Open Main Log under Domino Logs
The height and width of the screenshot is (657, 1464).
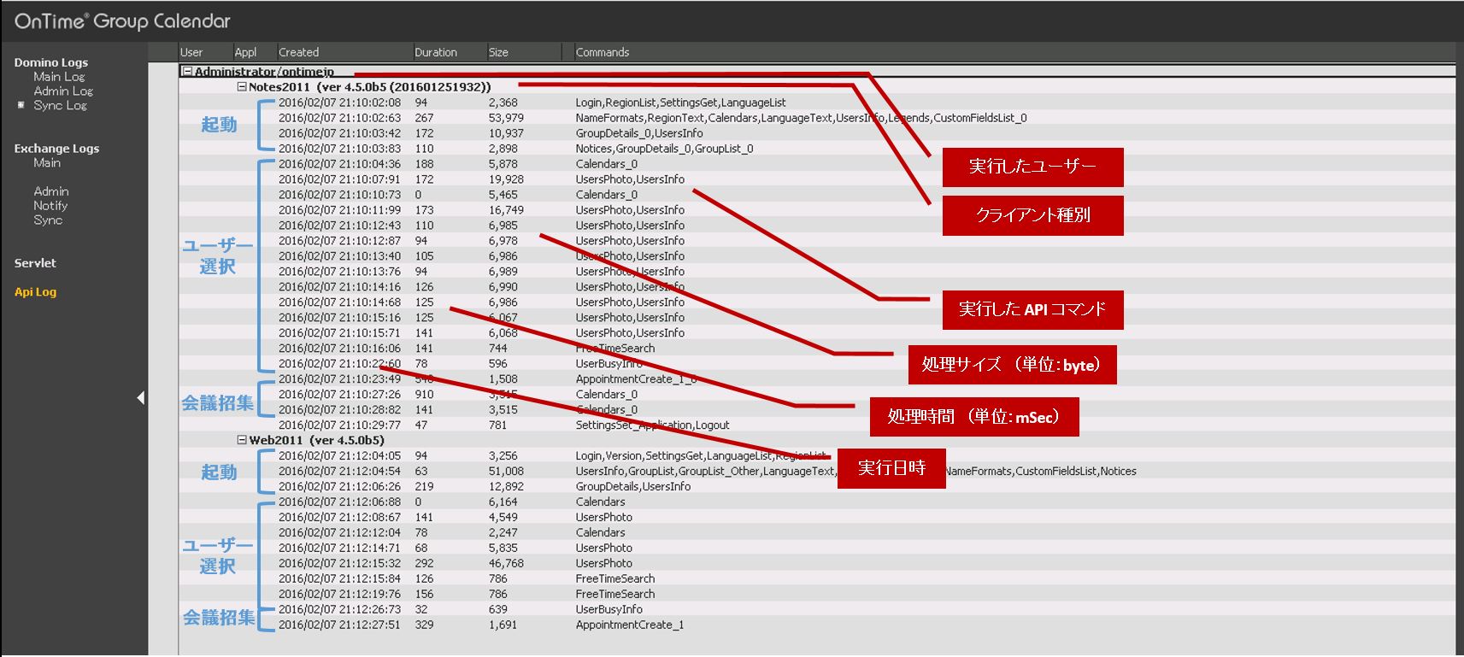59,77
